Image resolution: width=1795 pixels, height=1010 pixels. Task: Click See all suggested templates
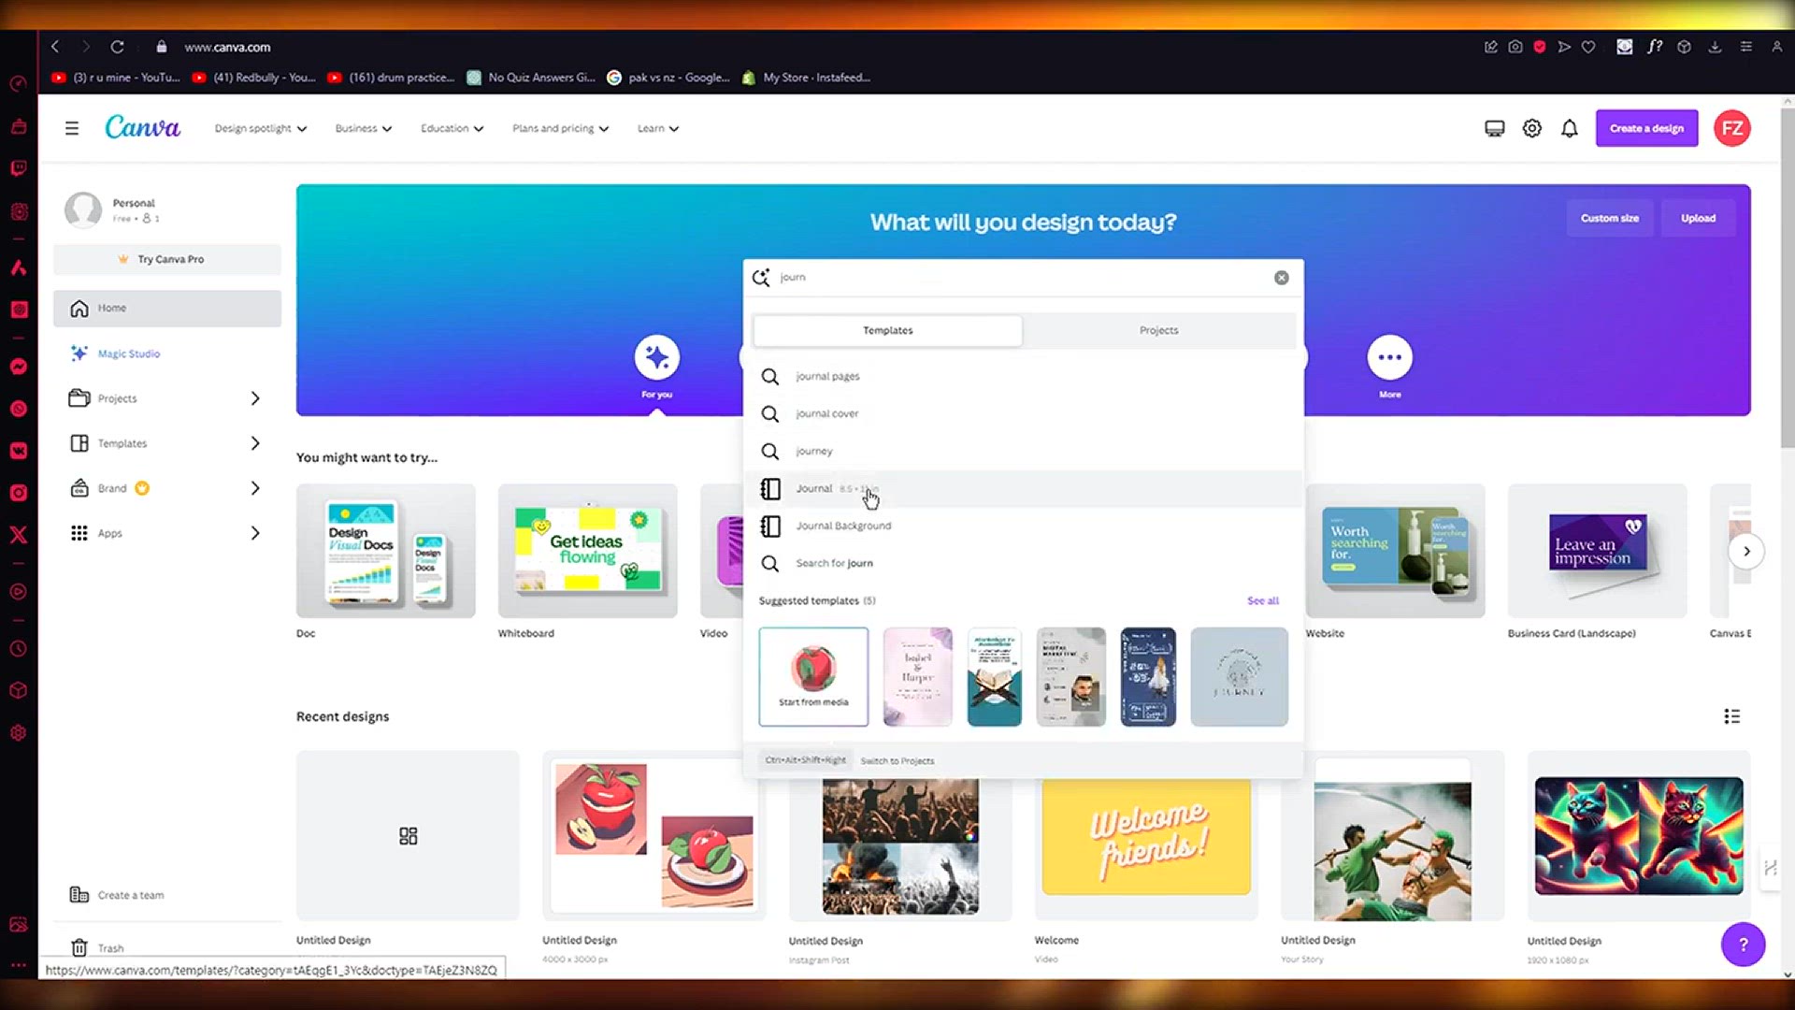[x=1262, y=600]
